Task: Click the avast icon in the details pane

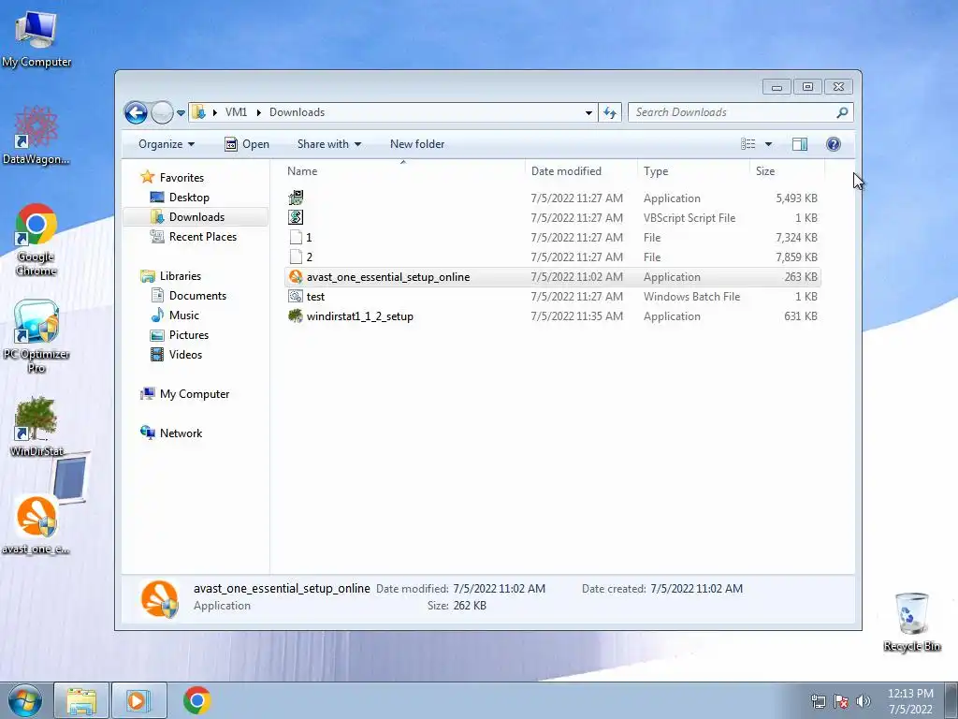Action: 160,598
